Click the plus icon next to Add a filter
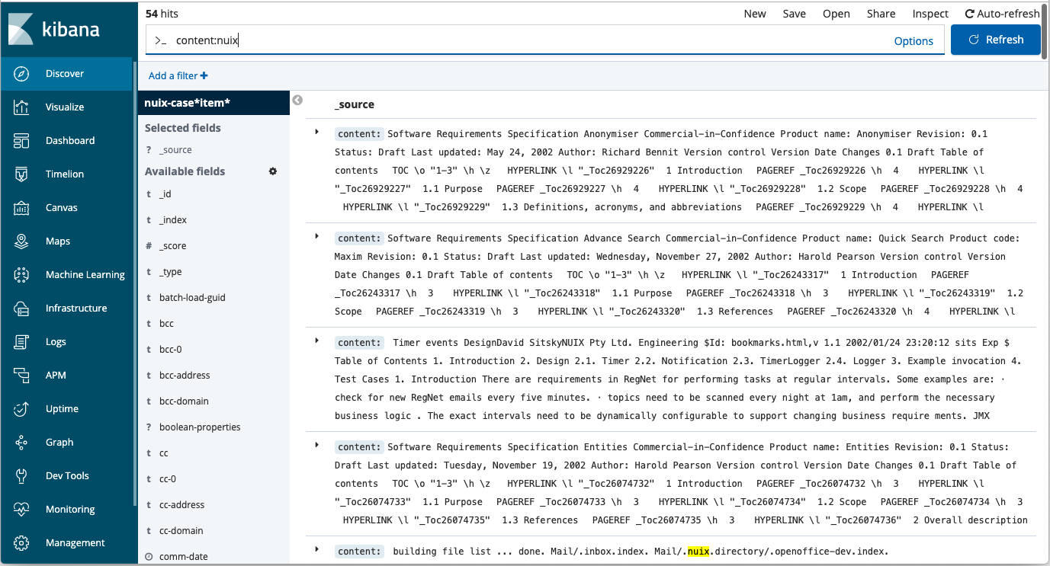This screenshot has height=566, width=1050. click(x=204, y=75)
